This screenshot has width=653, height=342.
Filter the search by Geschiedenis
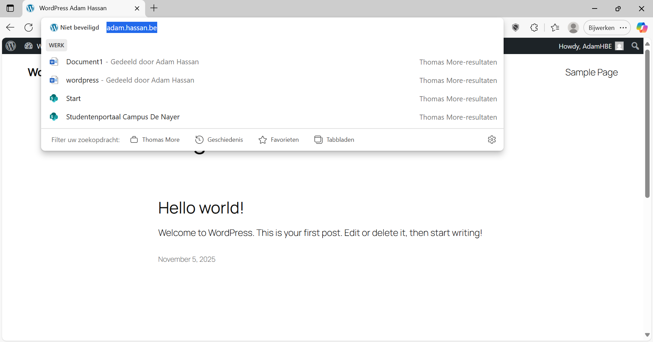click(219, 139)
